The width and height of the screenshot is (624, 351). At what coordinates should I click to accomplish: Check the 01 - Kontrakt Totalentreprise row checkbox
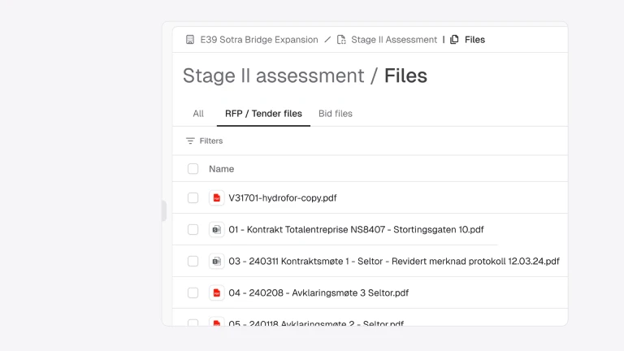tap(193, 230)
